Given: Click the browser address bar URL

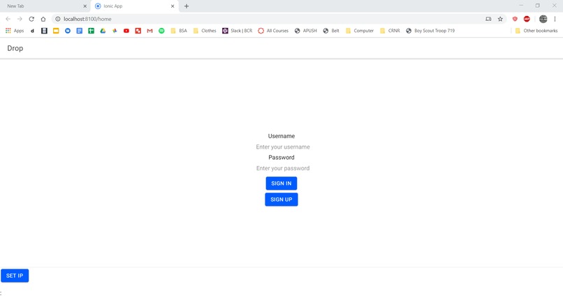Looking at the screenshot, I should (x=87, y=19).
